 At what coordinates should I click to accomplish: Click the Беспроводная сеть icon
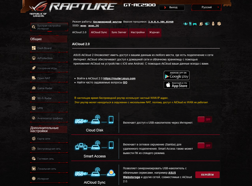point(33,148)
